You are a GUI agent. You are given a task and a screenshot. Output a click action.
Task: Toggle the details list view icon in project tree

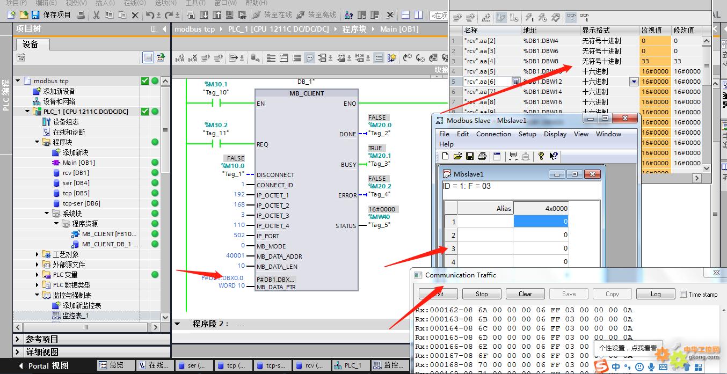(x=148, y=57)
